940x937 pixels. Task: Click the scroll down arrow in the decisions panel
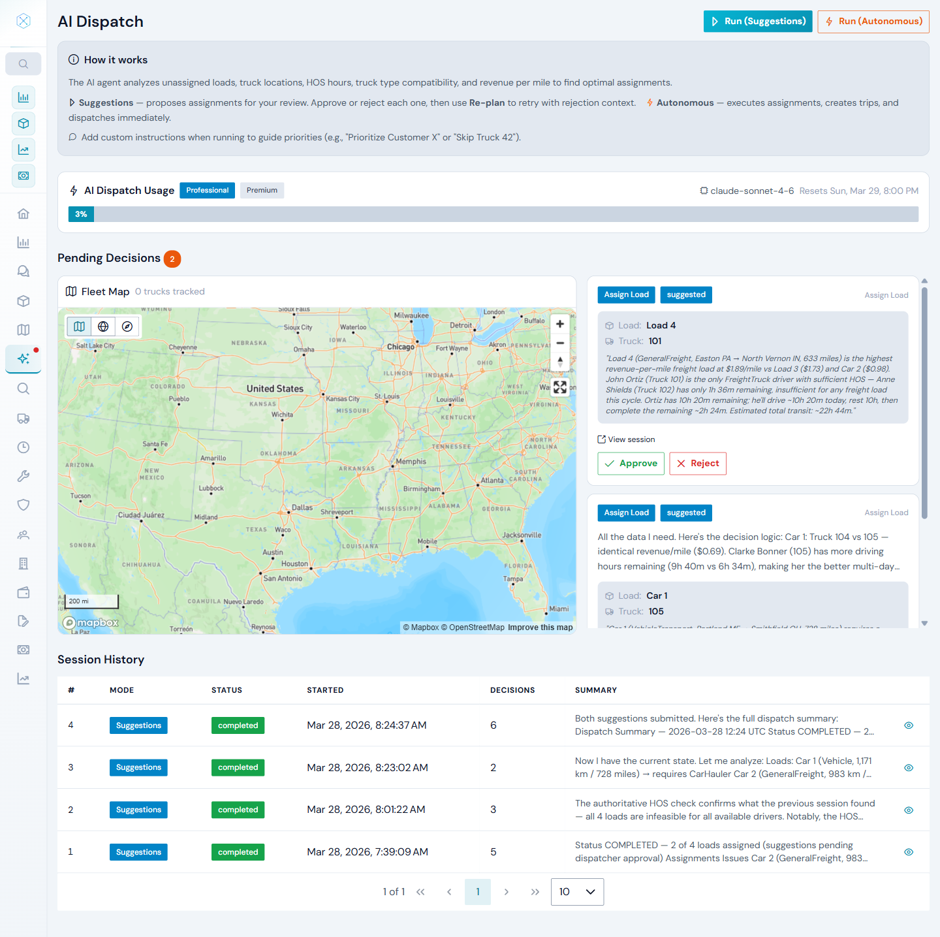(924, 624)
